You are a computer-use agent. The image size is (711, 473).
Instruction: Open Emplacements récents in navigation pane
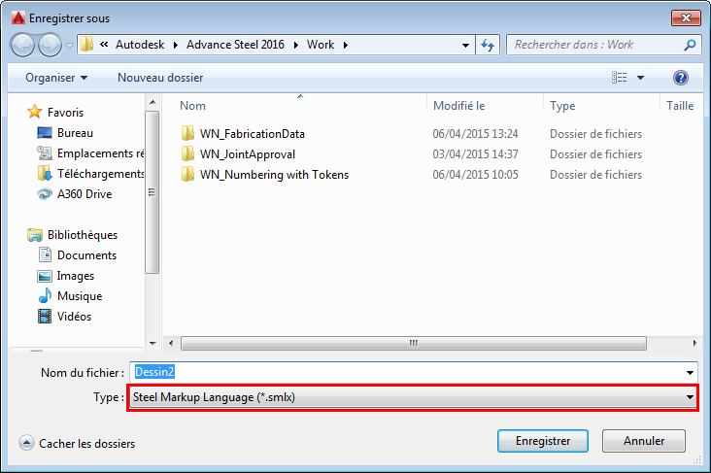tap(101, 153)
